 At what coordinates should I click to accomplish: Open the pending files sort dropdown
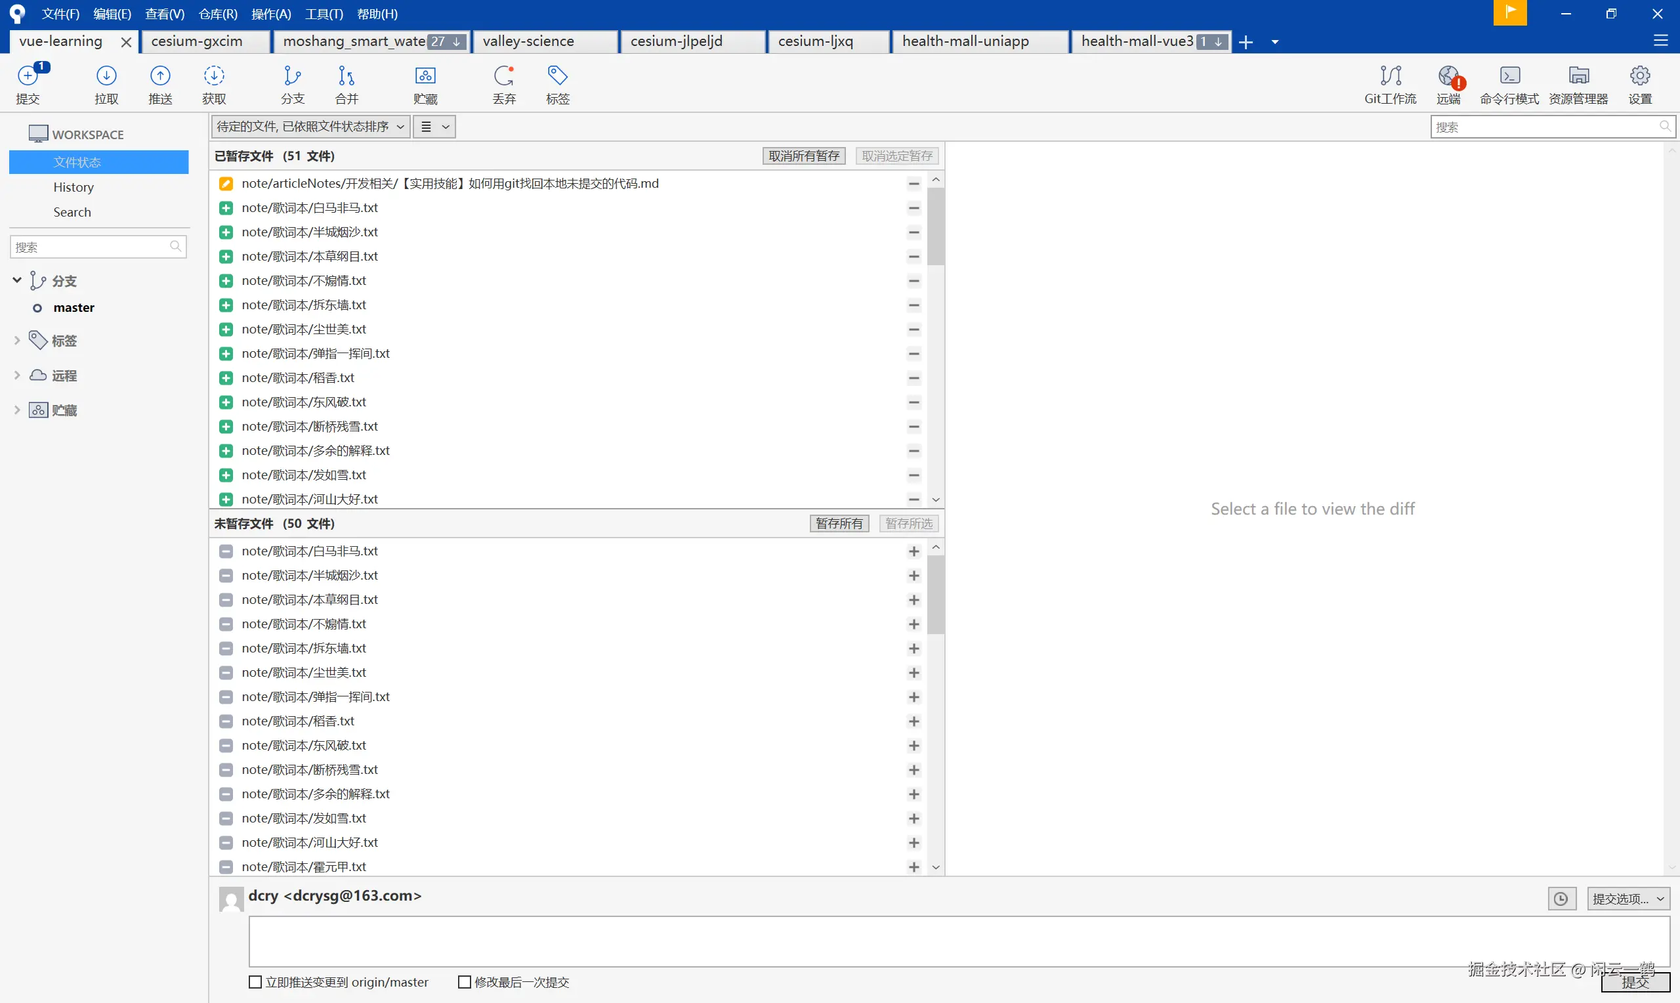tap(310, 127)
